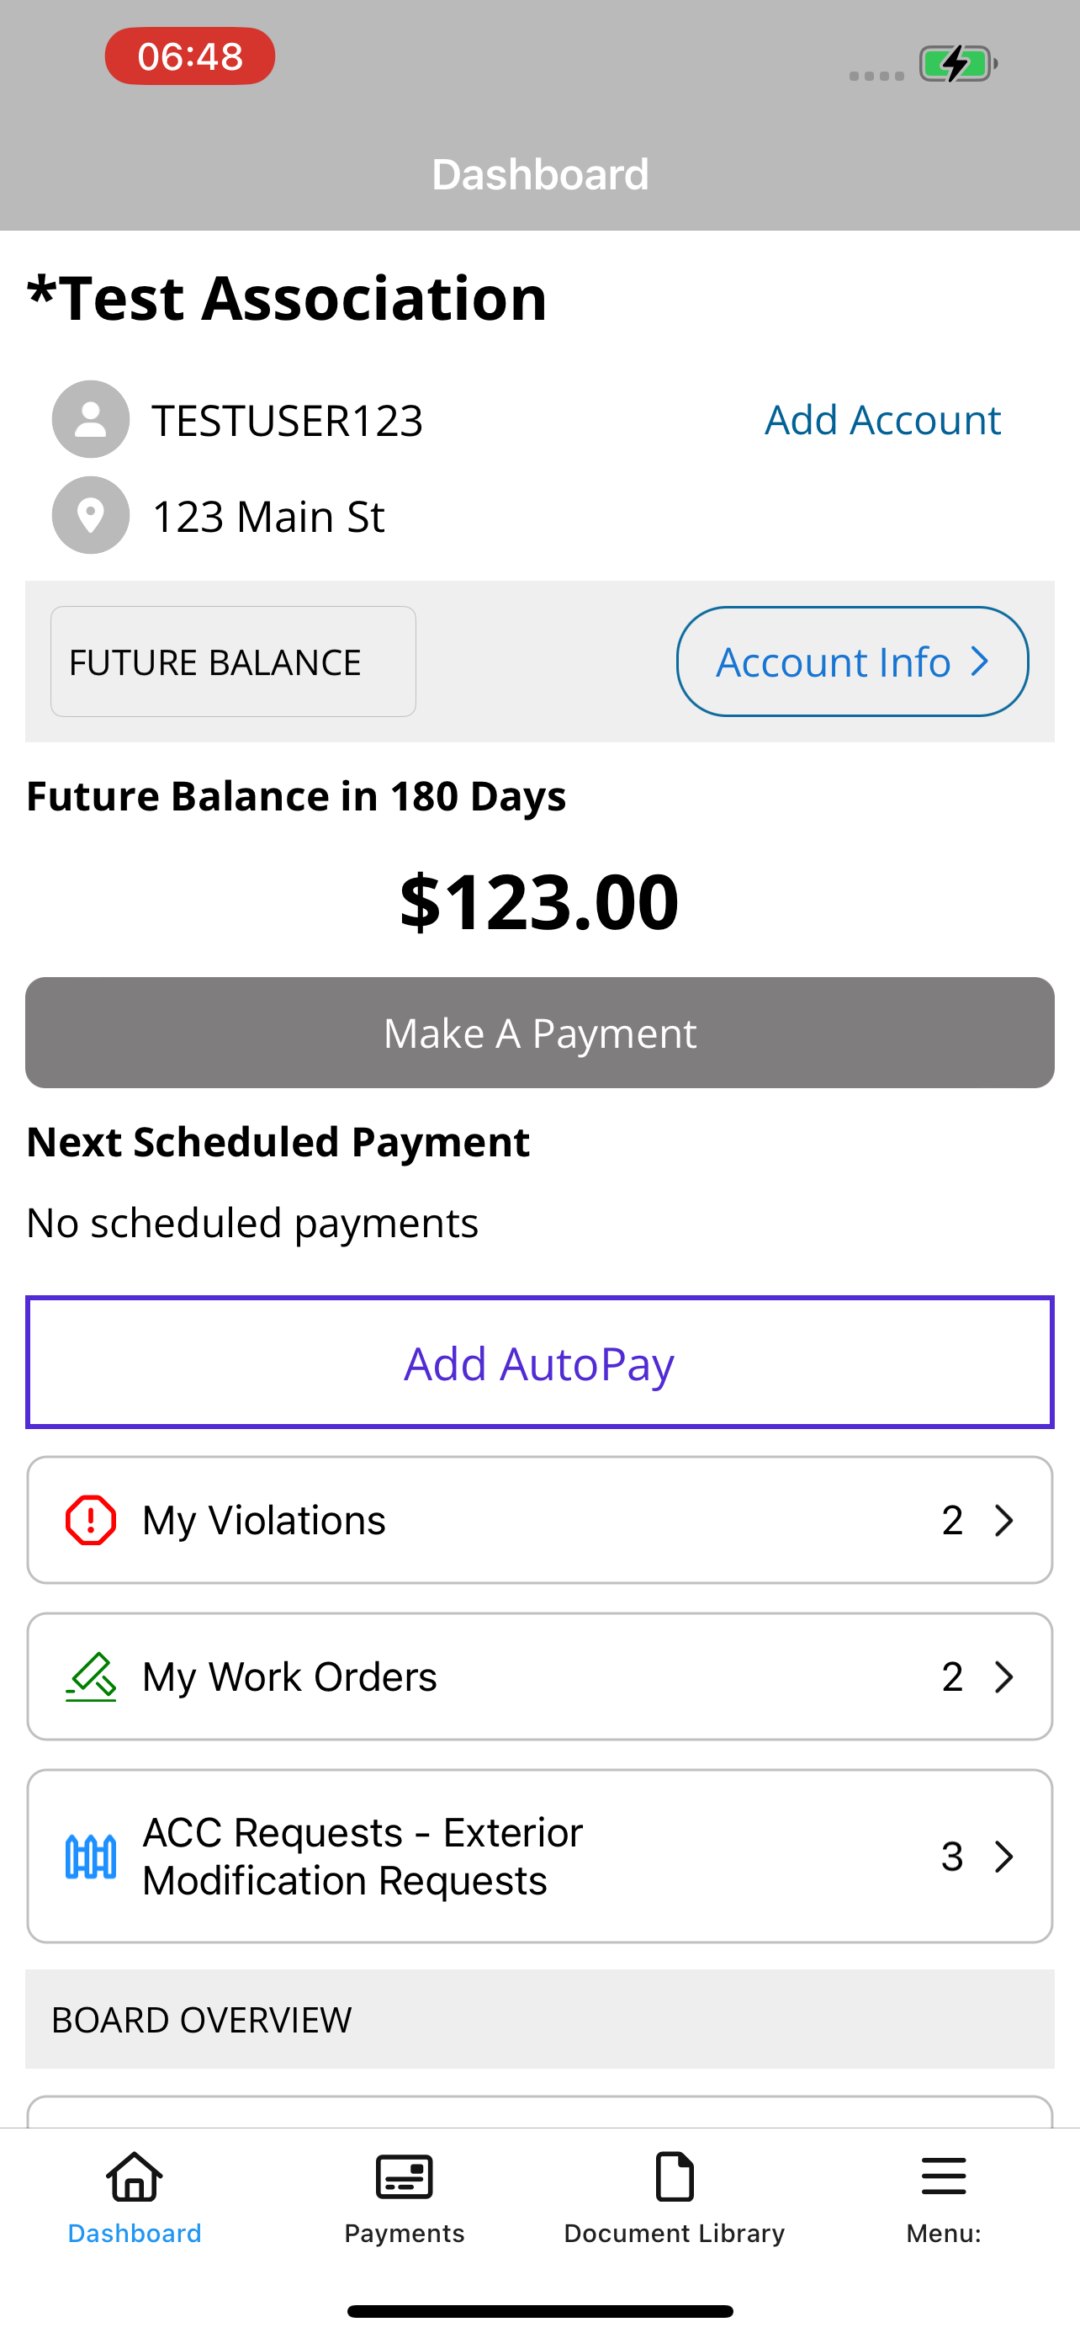The height and width of the screenshot is (2338, 1080).
Task: Open the FUTURE BALANCE selector box
Action: click(x=233, y=662)
